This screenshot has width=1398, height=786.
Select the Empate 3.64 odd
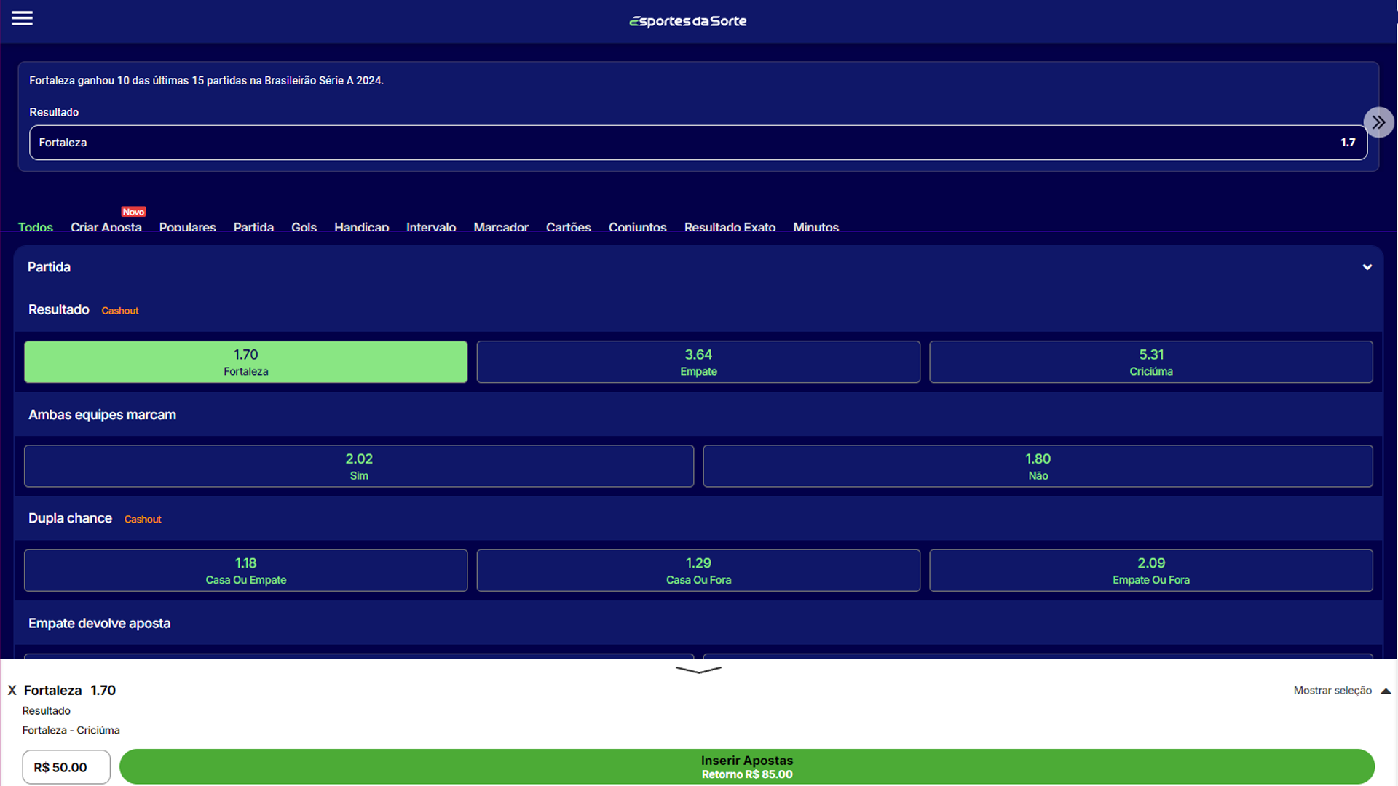click(698, 362)
